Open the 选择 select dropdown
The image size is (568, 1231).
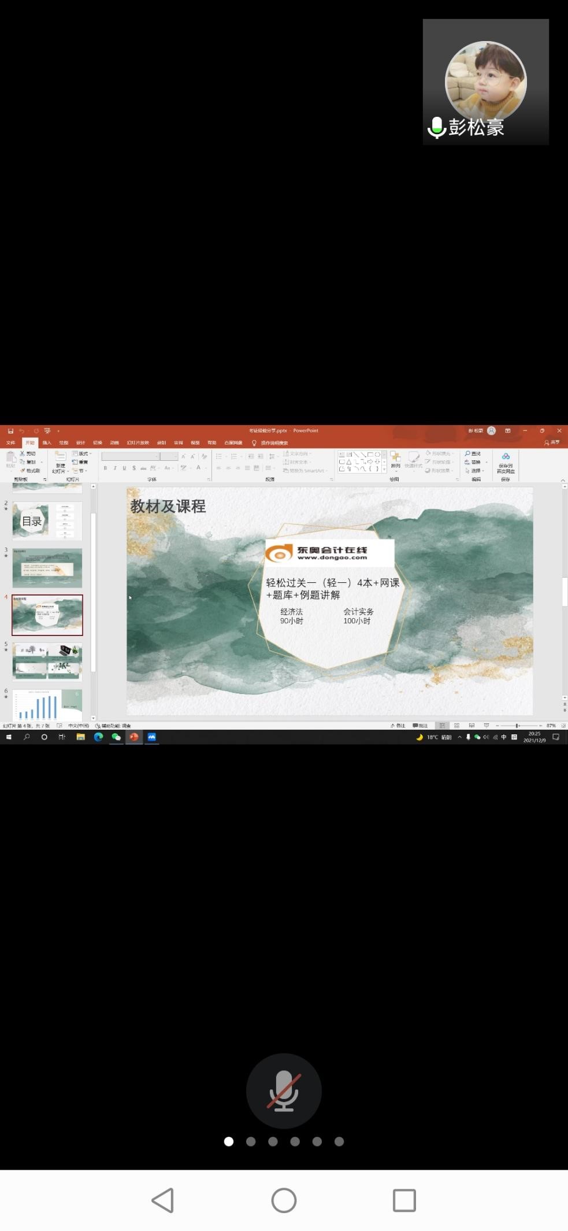[x=474, y=471]
